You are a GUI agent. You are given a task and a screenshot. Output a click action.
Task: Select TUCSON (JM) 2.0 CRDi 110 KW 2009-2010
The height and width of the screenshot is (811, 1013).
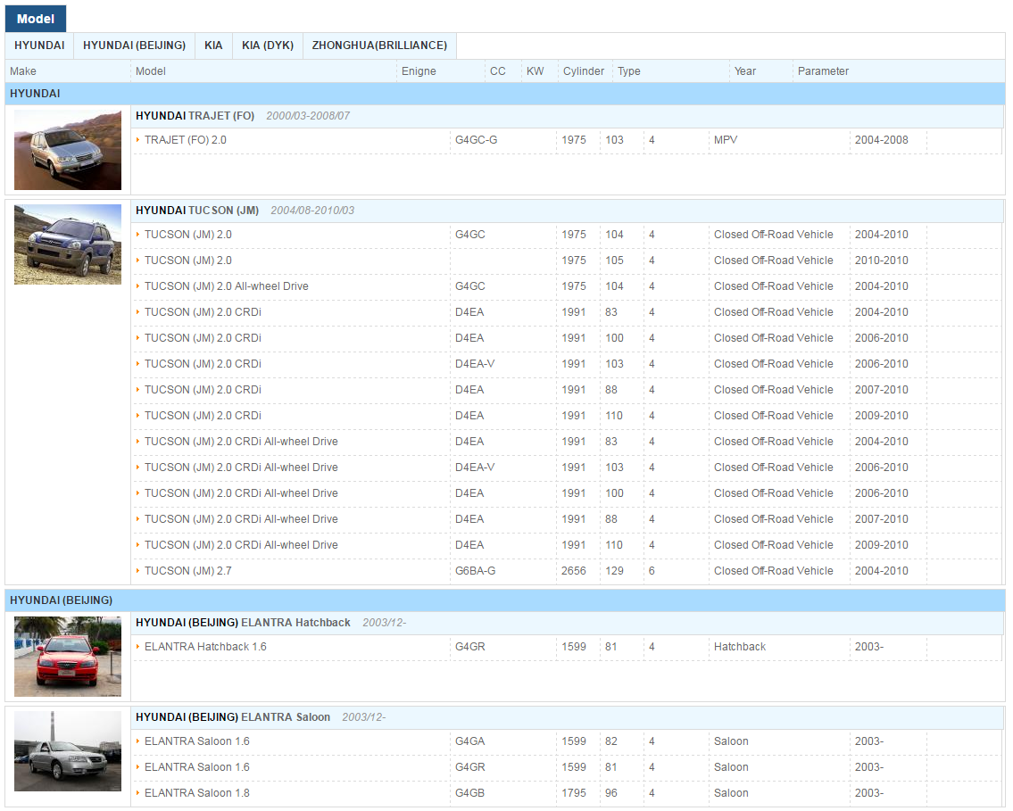point(203,416)
